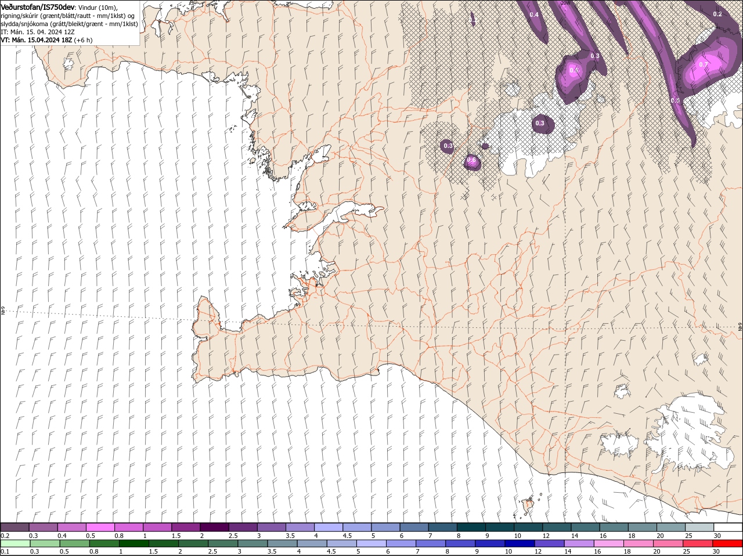Pick the dark green bottom-row swatch labeled 1

[x=134, y=543]
